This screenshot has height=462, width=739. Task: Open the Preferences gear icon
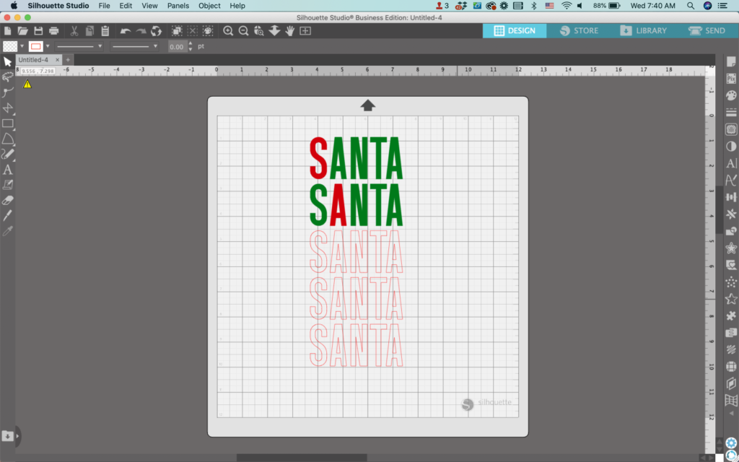click(x=731, y=443)
